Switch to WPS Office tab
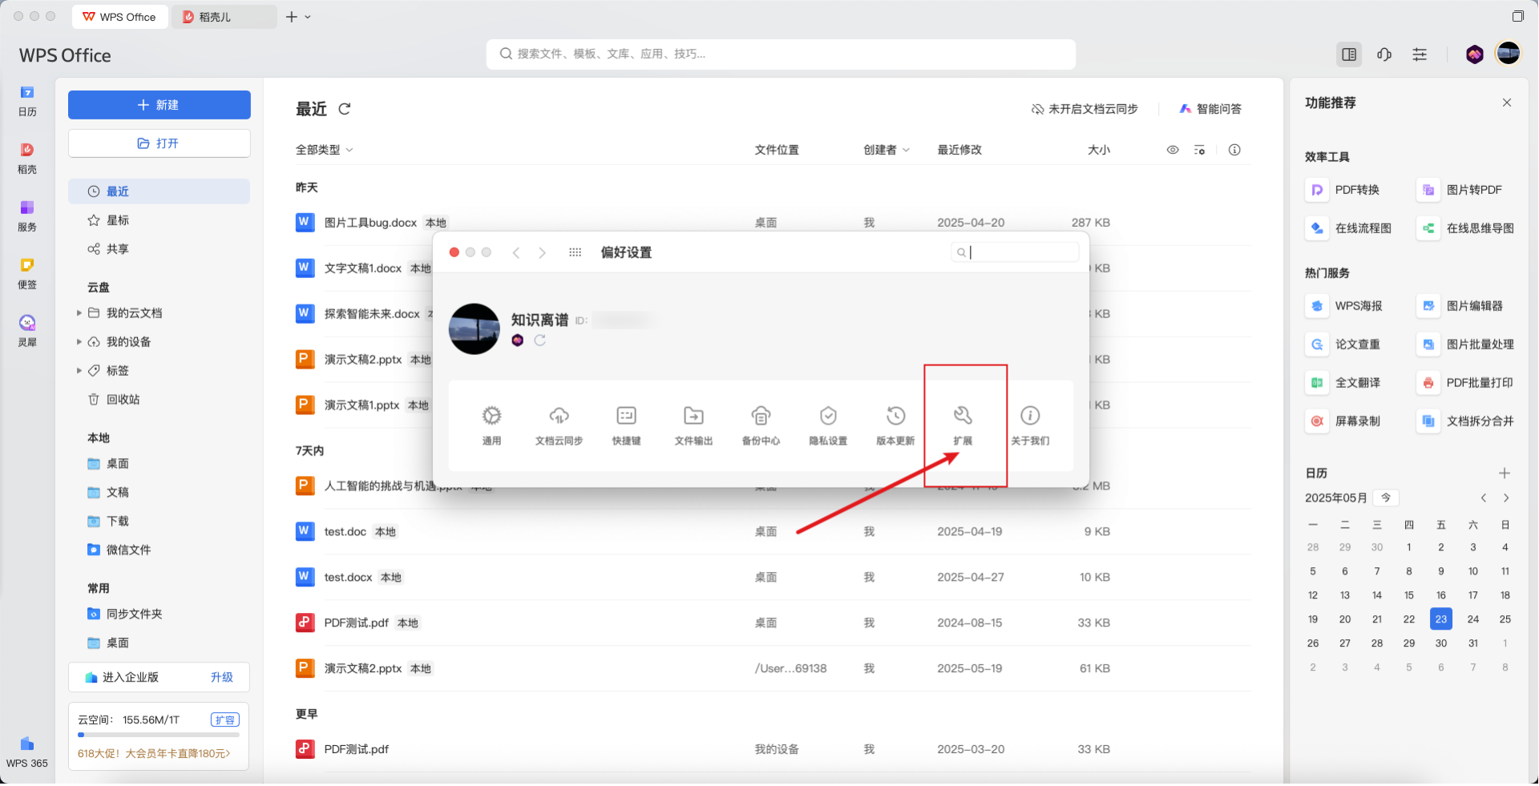Screen dimensions: 1539x786 coord(120,17)
